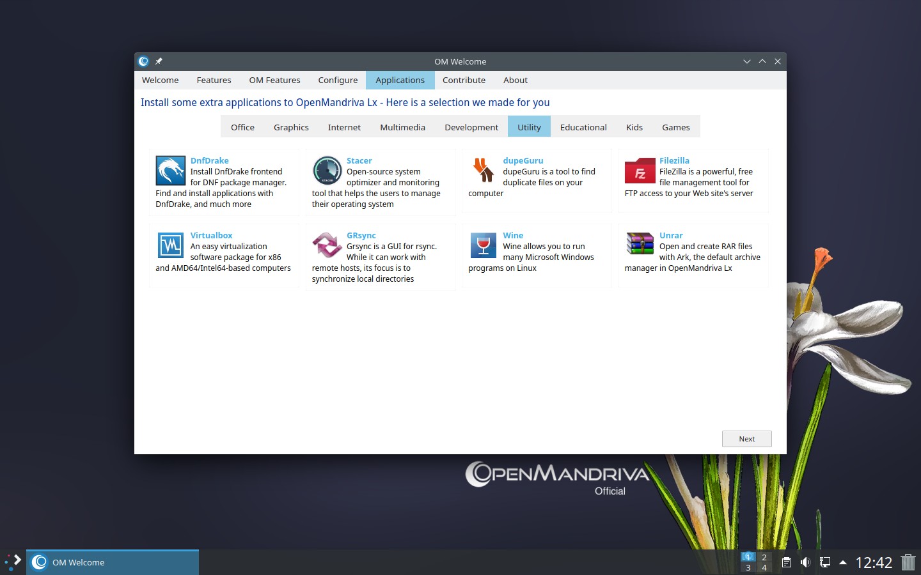921x575 pixels.
Task: Switch to virtual desktop 3
Action: coord(748,567)
